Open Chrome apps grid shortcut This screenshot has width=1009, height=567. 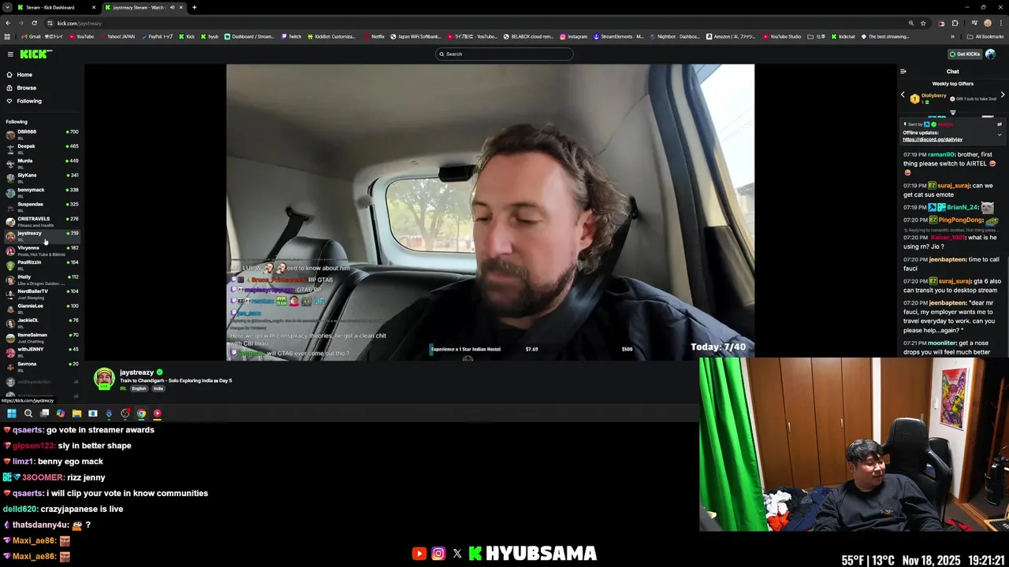click(8, 36)
